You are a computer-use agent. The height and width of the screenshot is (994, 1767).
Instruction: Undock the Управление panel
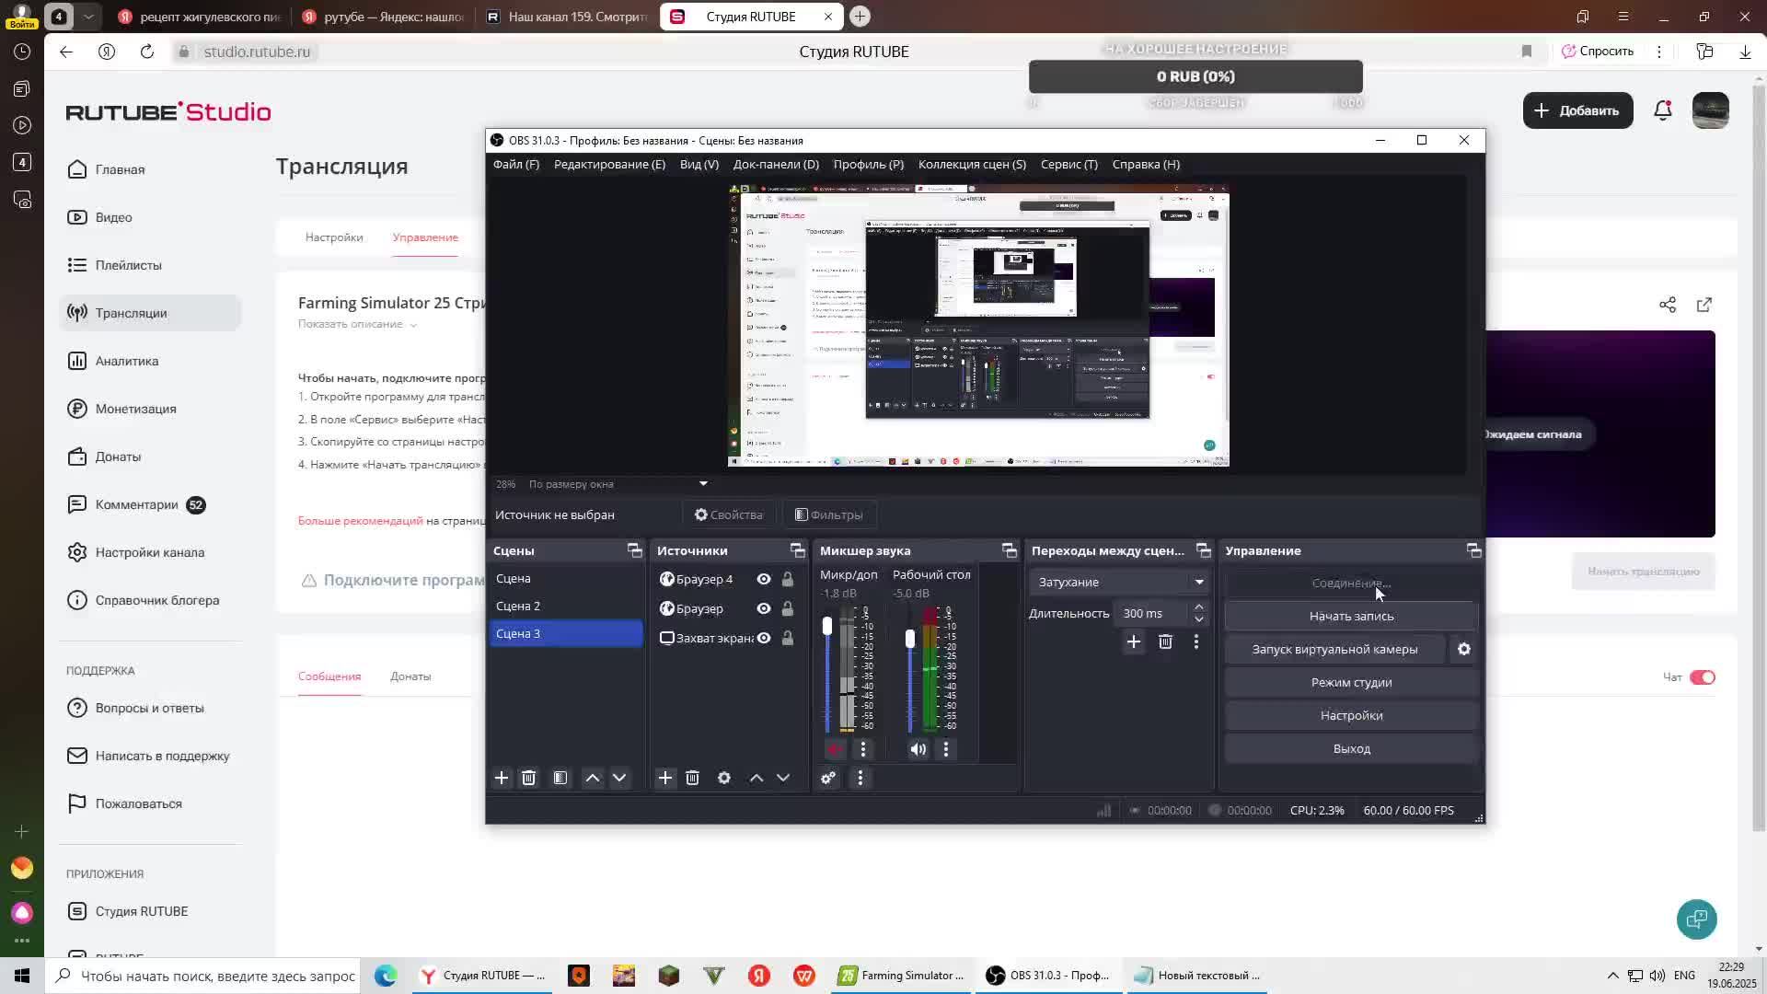point(1474,550)
